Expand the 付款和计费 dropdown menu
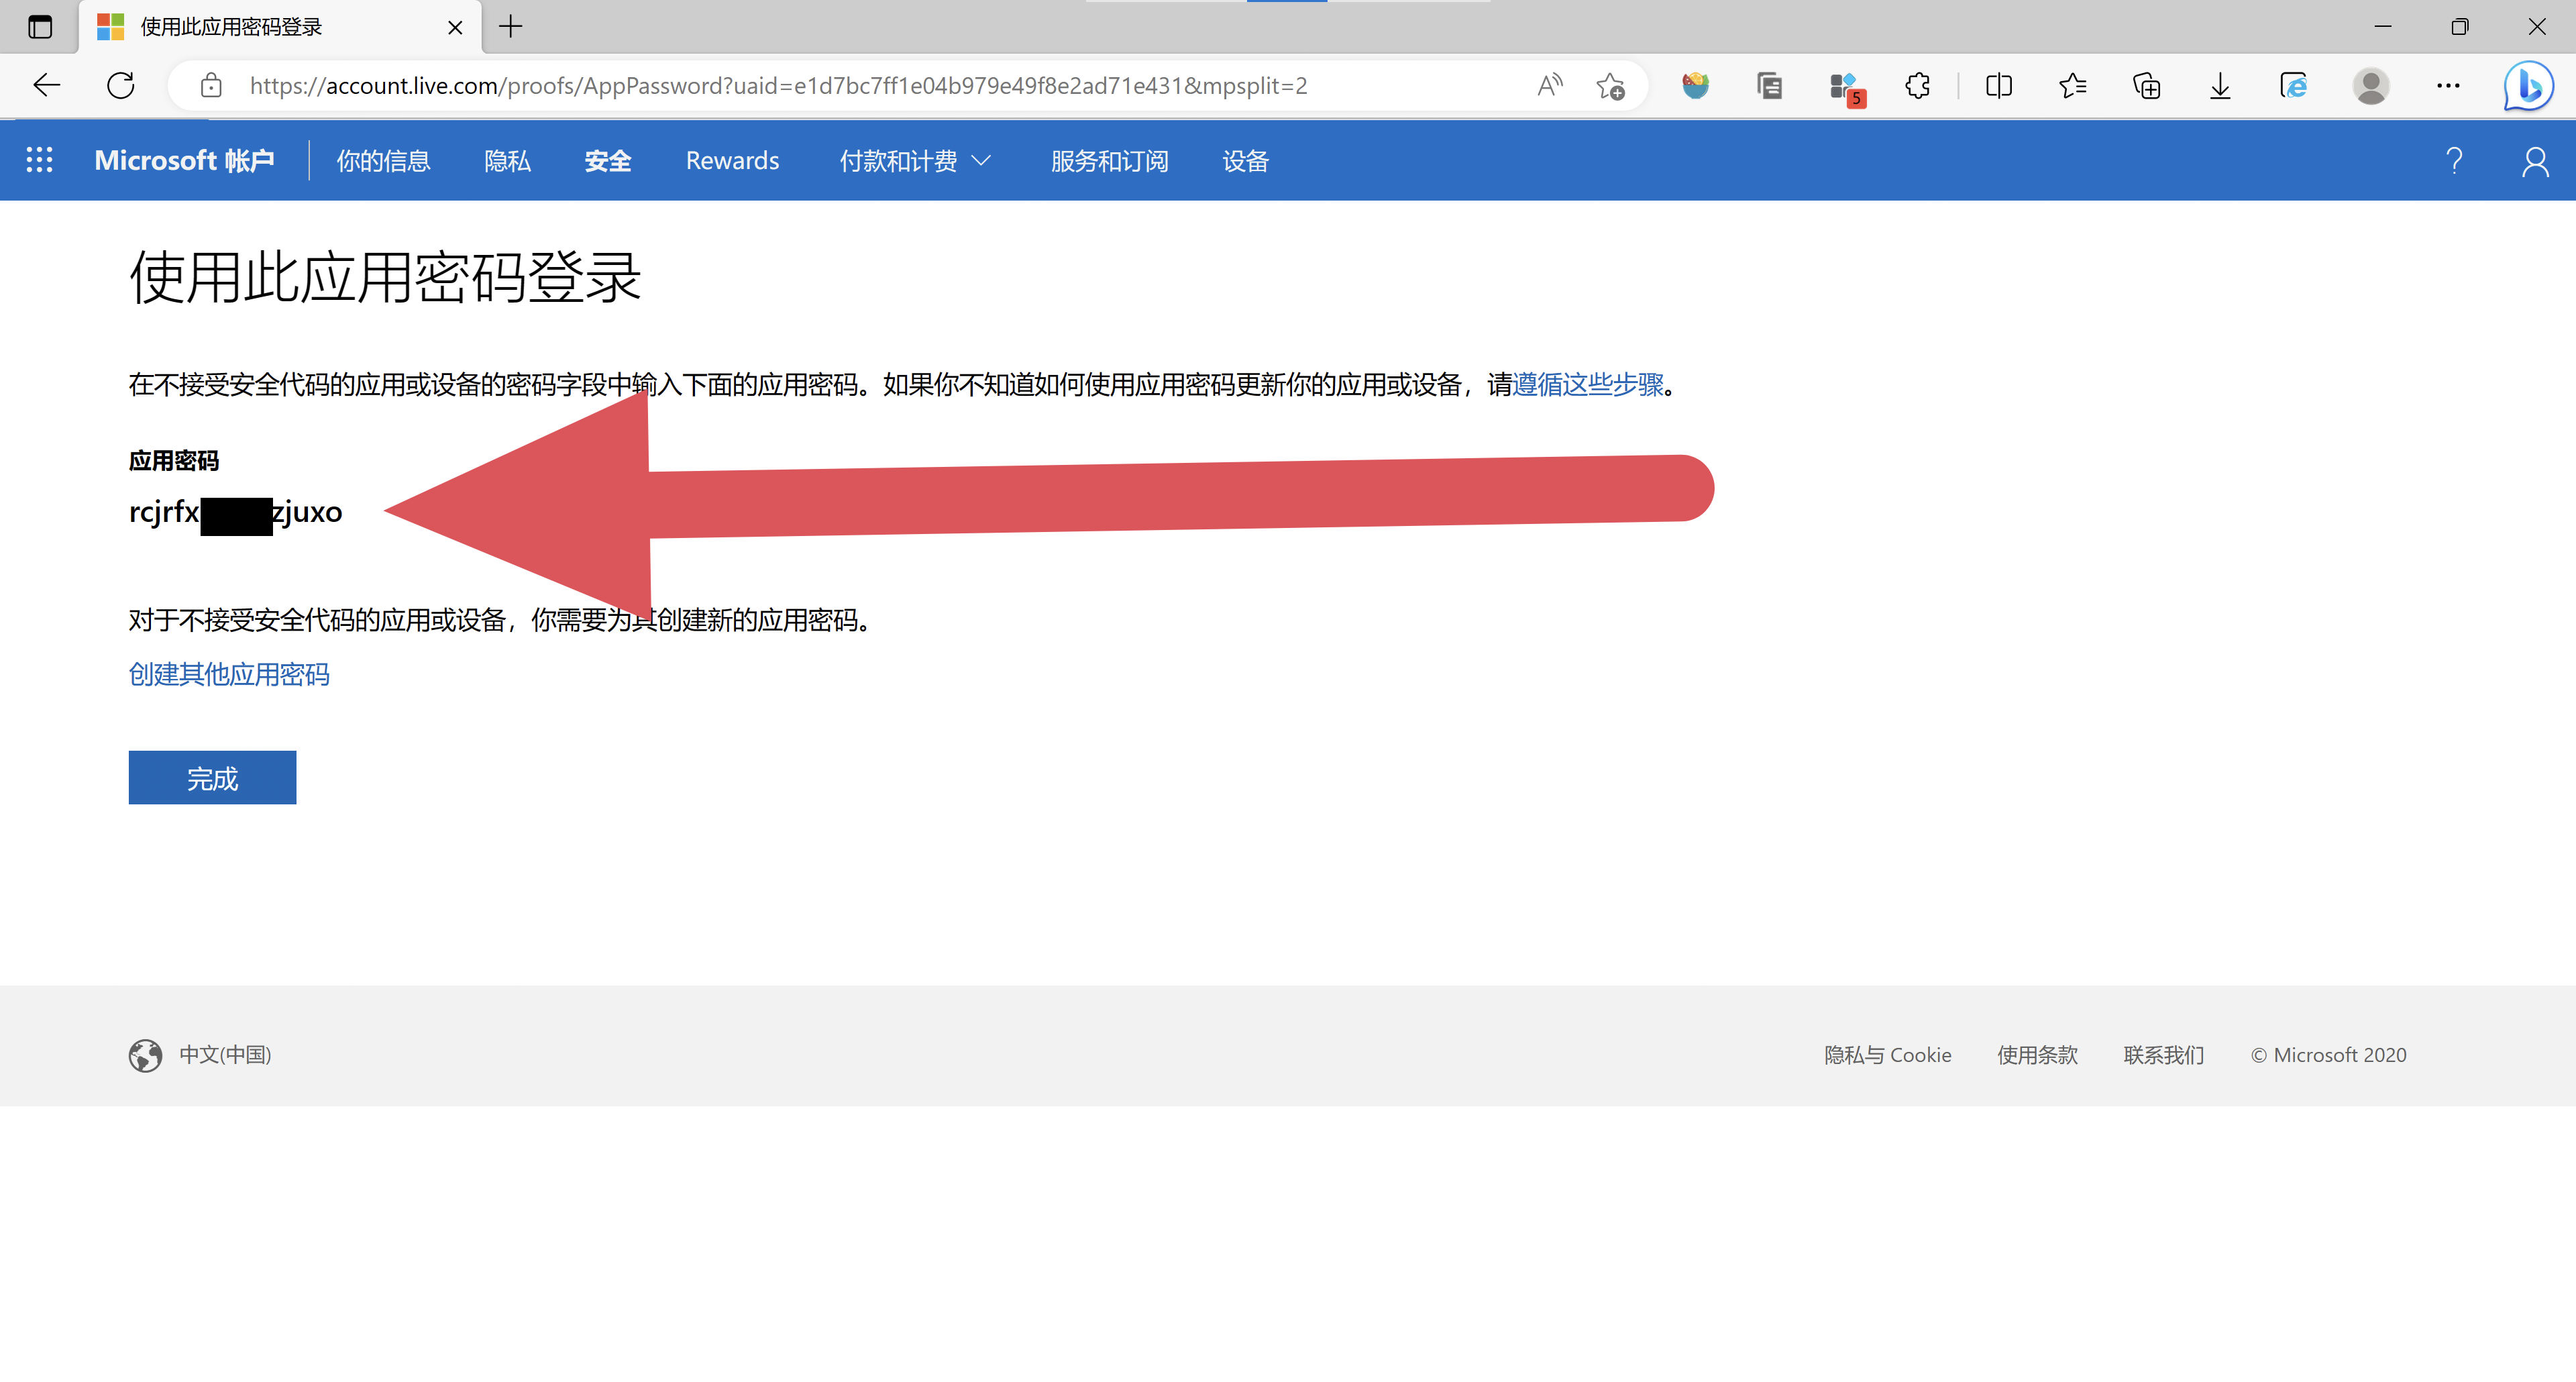Image resolution: width=2576 pixels, height=1382 pixels. point(914,160)
